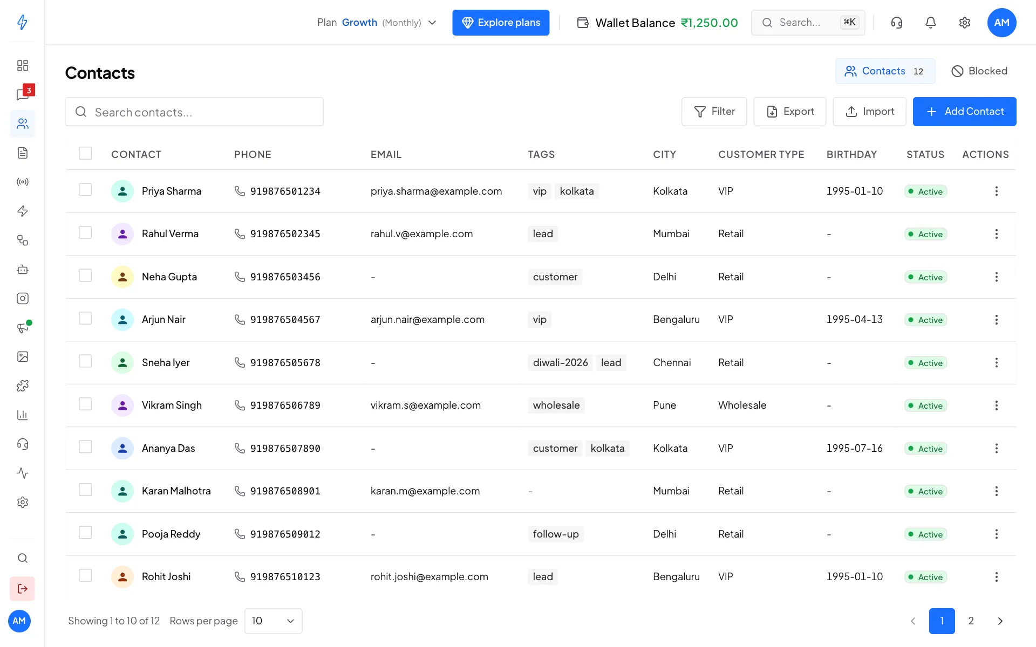Open actions menu for Rahul Verma
Image resolution: width=1036 pixels, height=647 pixels.
[x=996, y=234]
